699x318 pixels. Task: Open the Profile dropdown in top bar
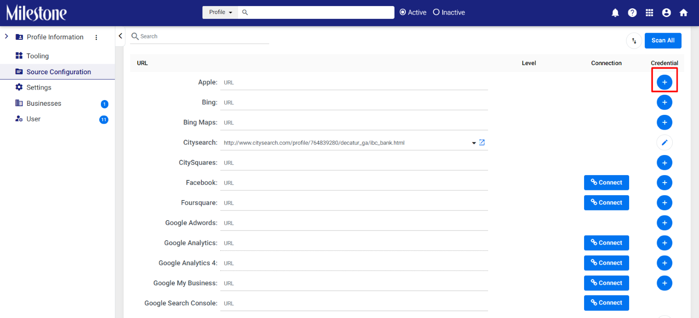(x=220, y=12)
